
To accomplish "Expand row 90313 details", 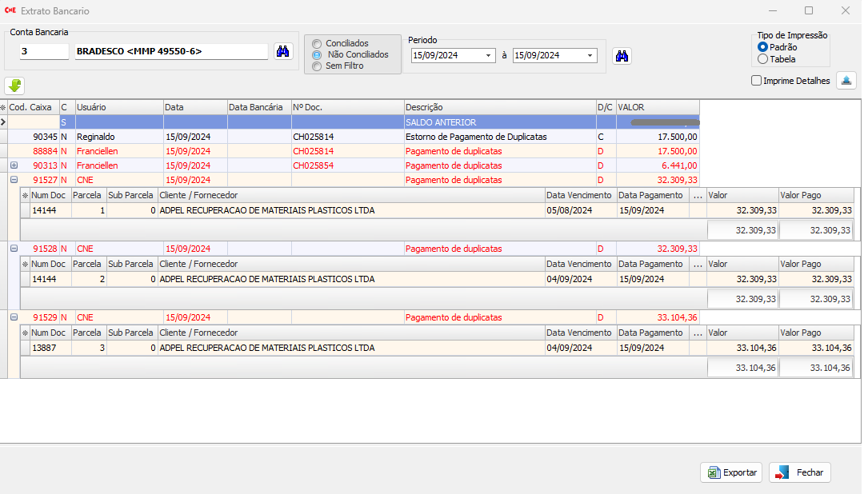I will point(14,165).
